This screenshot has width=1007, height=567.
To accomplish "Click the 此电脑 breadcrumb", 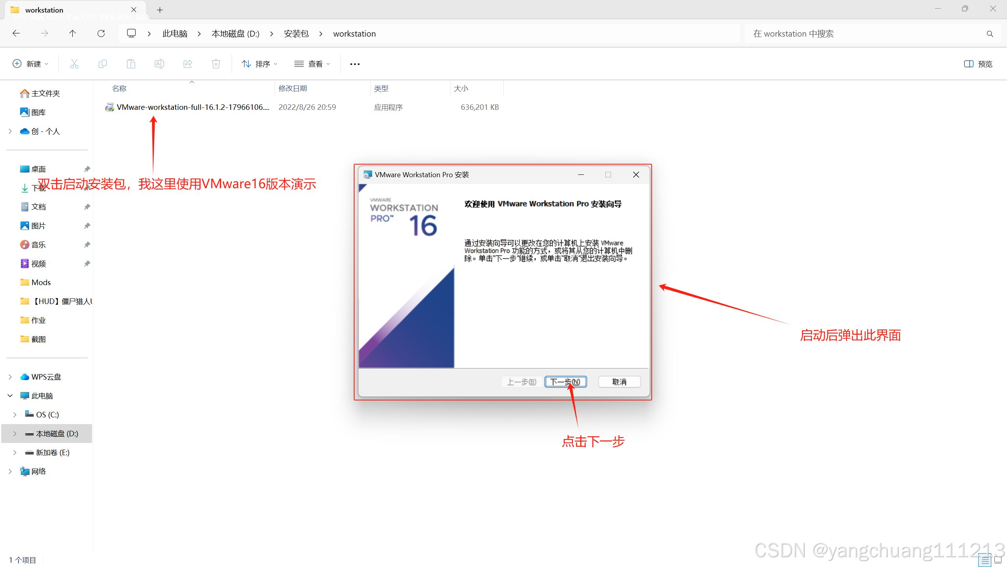I will coord(175,34).
